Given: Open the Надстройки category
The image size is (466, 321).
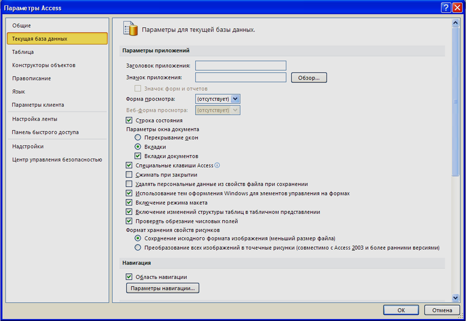Looking at the screenshot, I should tap(57, 147).
